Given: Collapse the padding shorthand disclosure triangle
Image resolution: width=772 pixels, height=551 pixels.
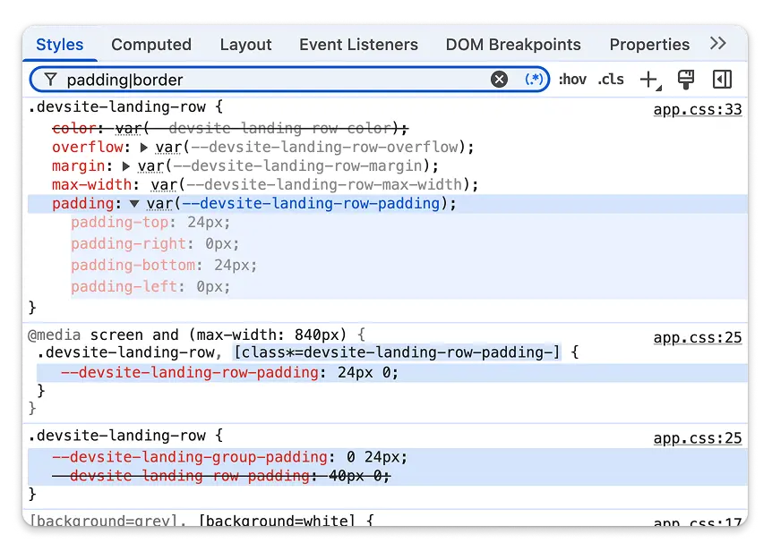Looking at the screenshot, I should [134, 204].
